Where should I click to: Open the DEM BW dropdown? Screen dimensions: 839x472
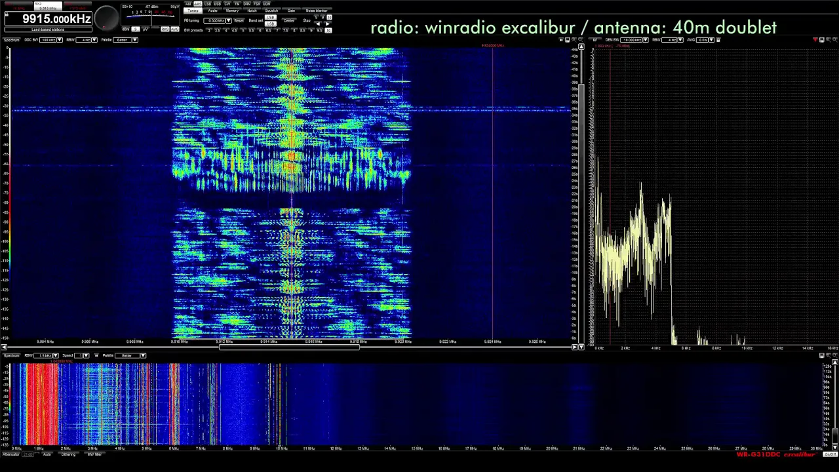click(x=646, y=39)
